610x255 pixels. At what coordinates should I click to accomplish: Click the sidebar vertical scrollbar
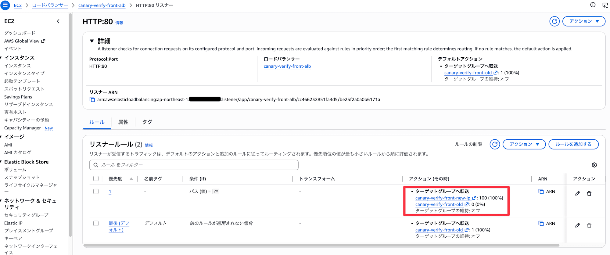click(70, 125)
